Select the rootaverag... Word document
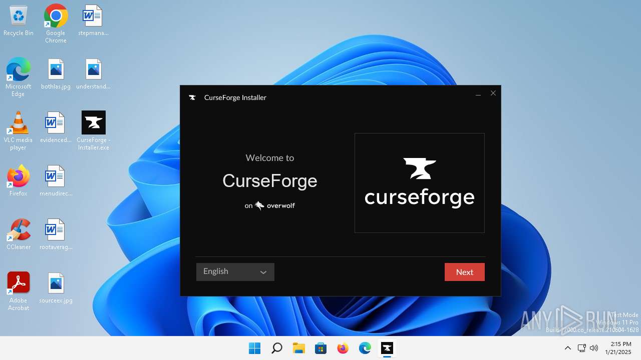 click(x=56, y=234)
